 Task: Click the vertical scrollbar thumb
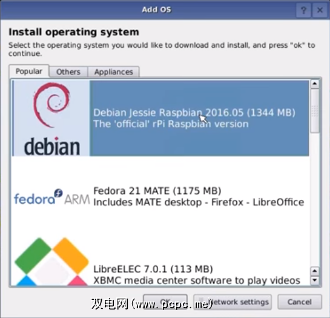315,111
